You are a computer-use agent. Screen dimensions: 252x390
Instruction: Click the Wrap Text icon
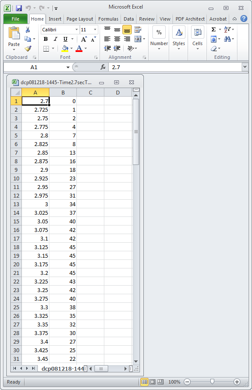[138, 30]
